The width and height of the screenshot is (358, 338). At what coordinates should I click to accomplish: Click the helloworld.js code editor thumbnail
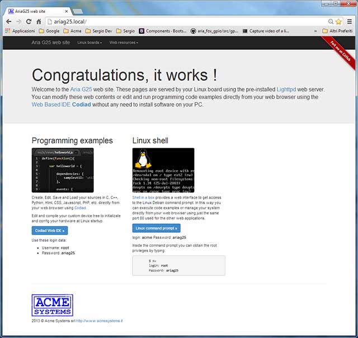(x=63, y=170)
